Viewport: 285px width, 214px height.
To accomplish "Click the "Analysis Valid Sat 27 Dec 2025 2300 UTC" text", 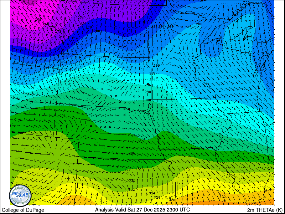I will point(142,210).
